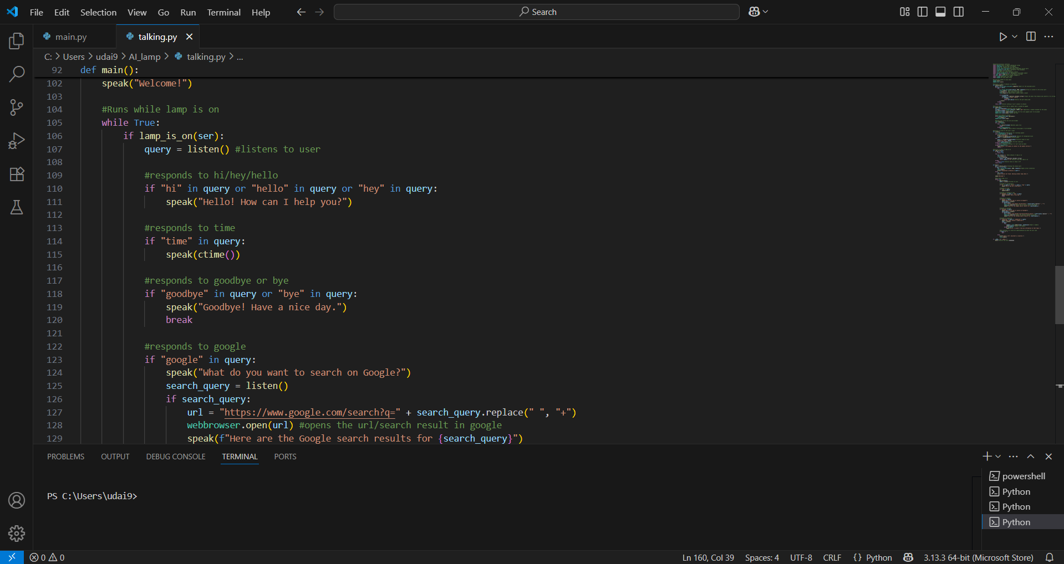Image resolution: width=1064 pixels, height=564 pixels.
Task: Switch to the PROBLEMS panel tab
Action: (65, 457)
